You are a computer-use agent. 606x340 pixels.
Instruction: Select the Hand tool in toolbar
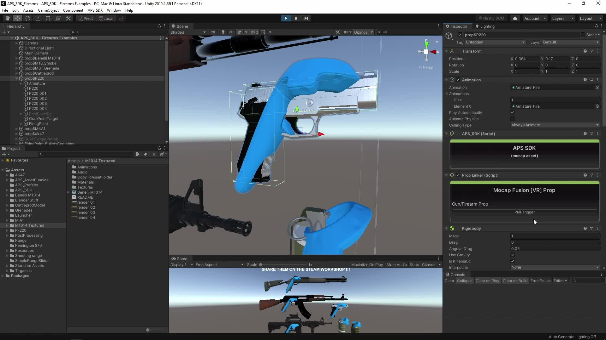8,18
